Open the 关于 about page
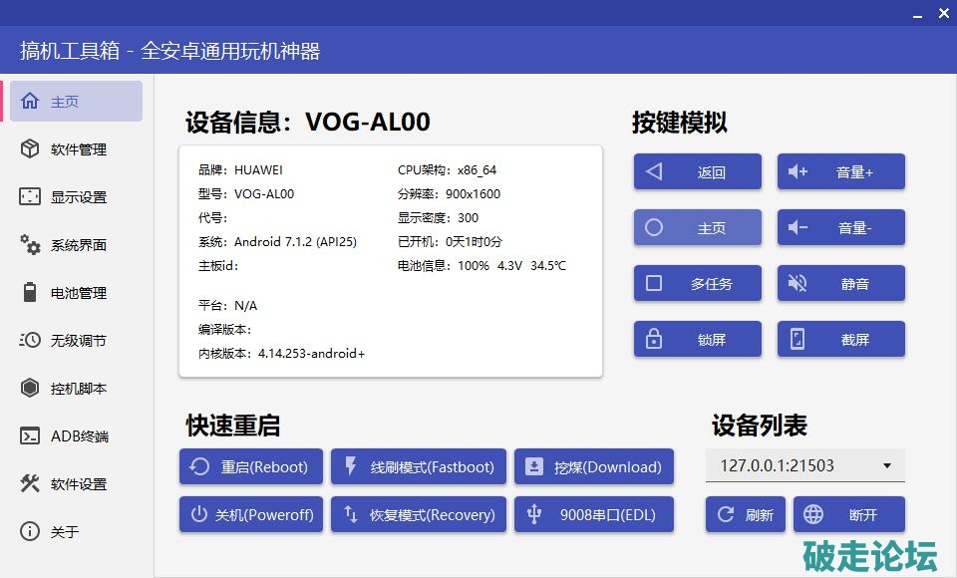Viewport: 957px width, 578px height. coord(65,532)
